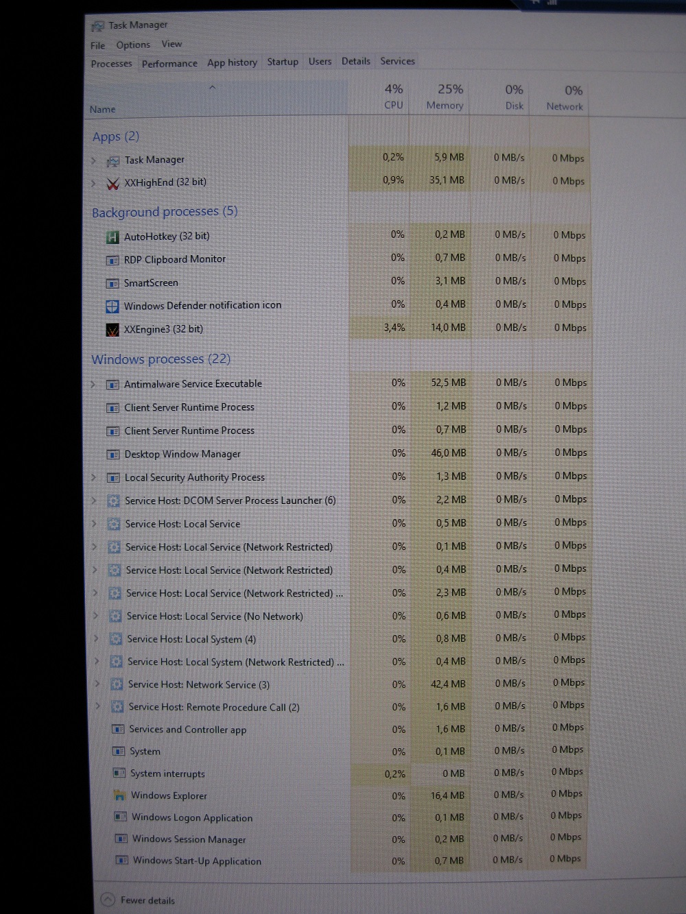
Task: Expand Service Host: Local System (4)
Action: [x=96, y=639]
